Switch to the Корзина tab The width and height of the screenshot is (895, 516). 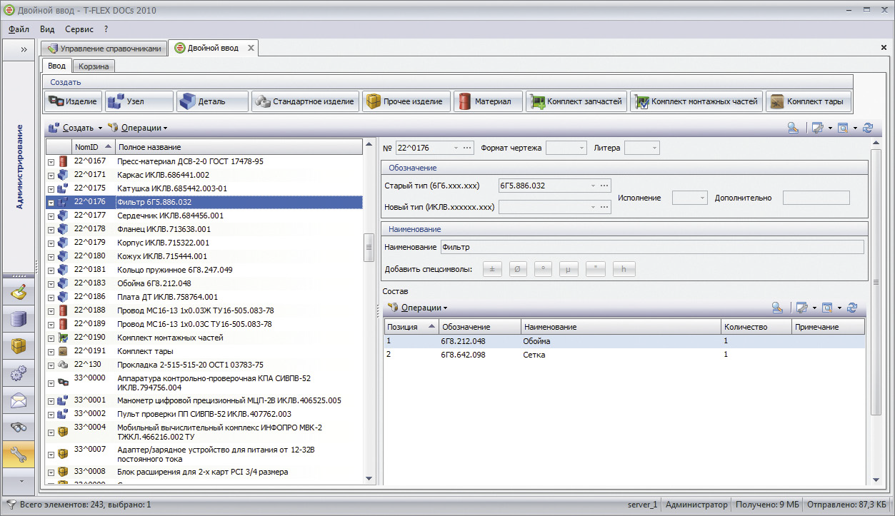(94, 66)
